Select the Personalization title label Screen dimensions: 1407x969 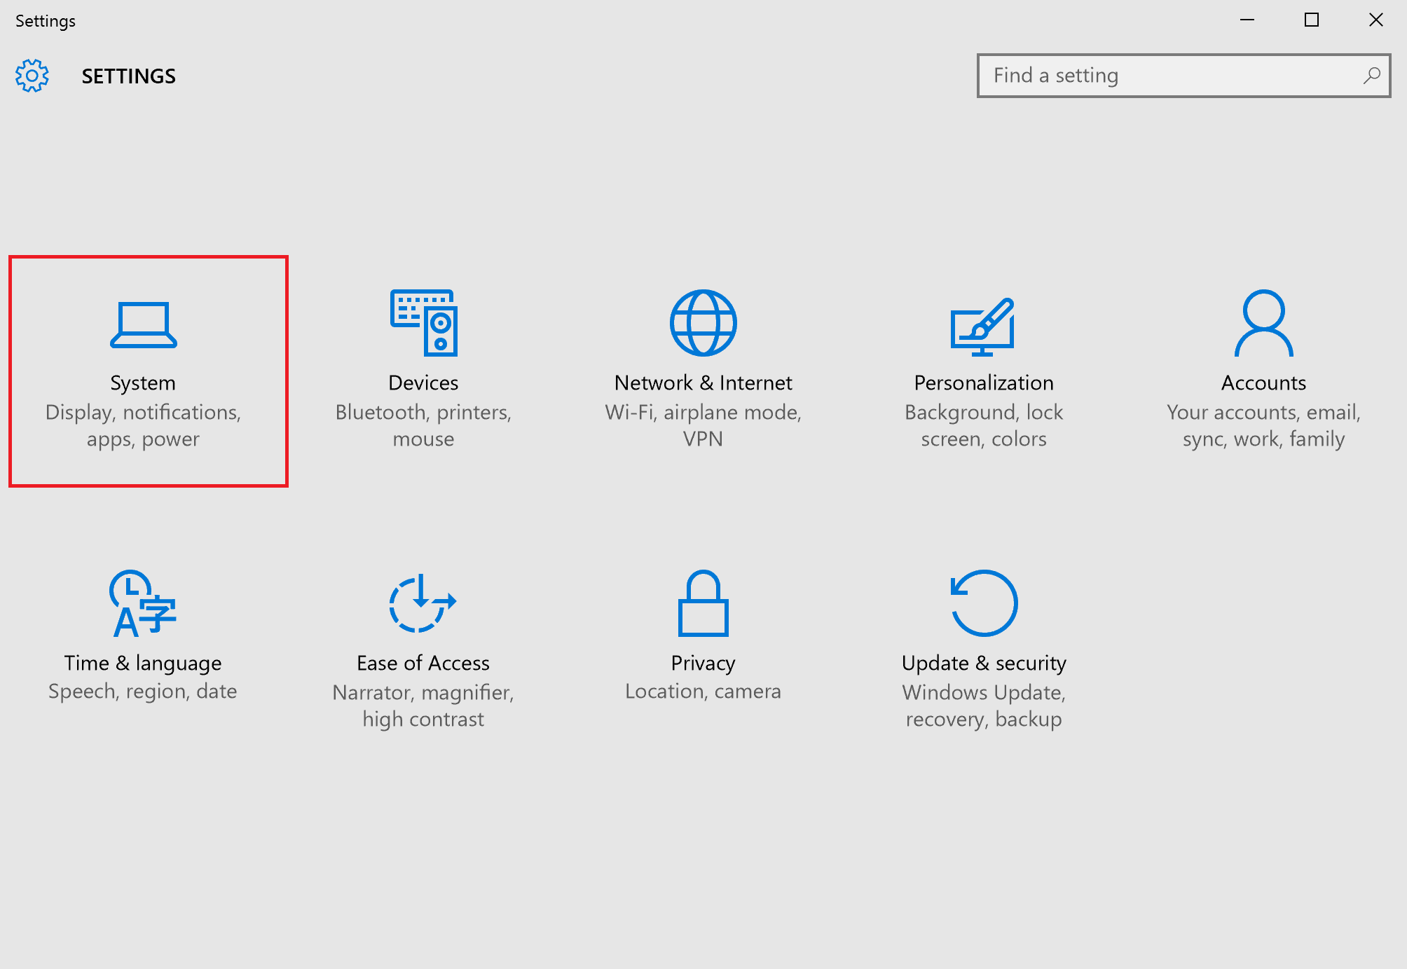click(984, 383)
